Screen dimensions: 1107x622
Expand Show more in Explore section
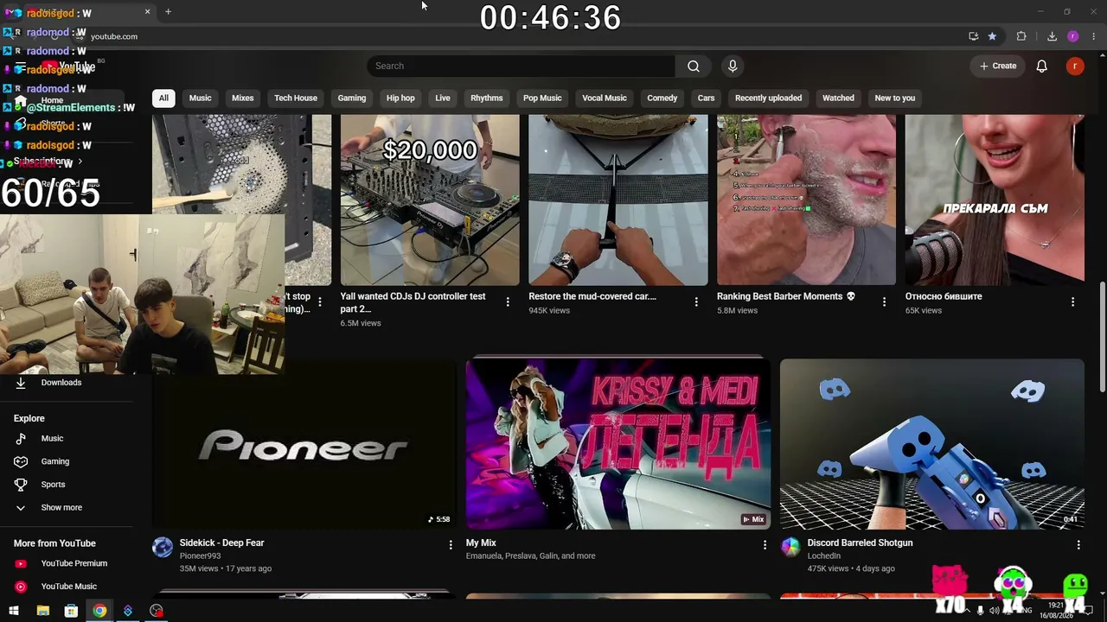point(61,508)
